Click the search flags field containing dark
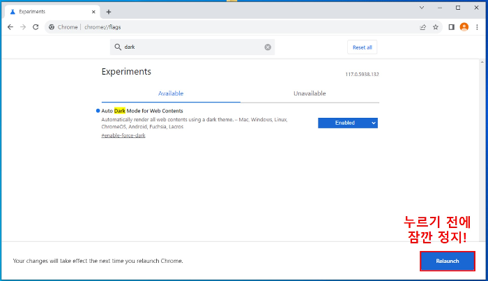 (x=192, y=47)
